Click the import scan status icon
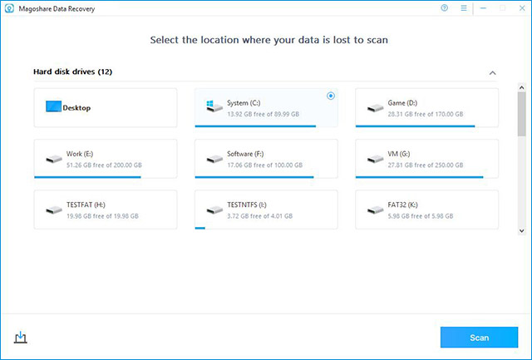 pyautogui.click(x=20, y=338)
